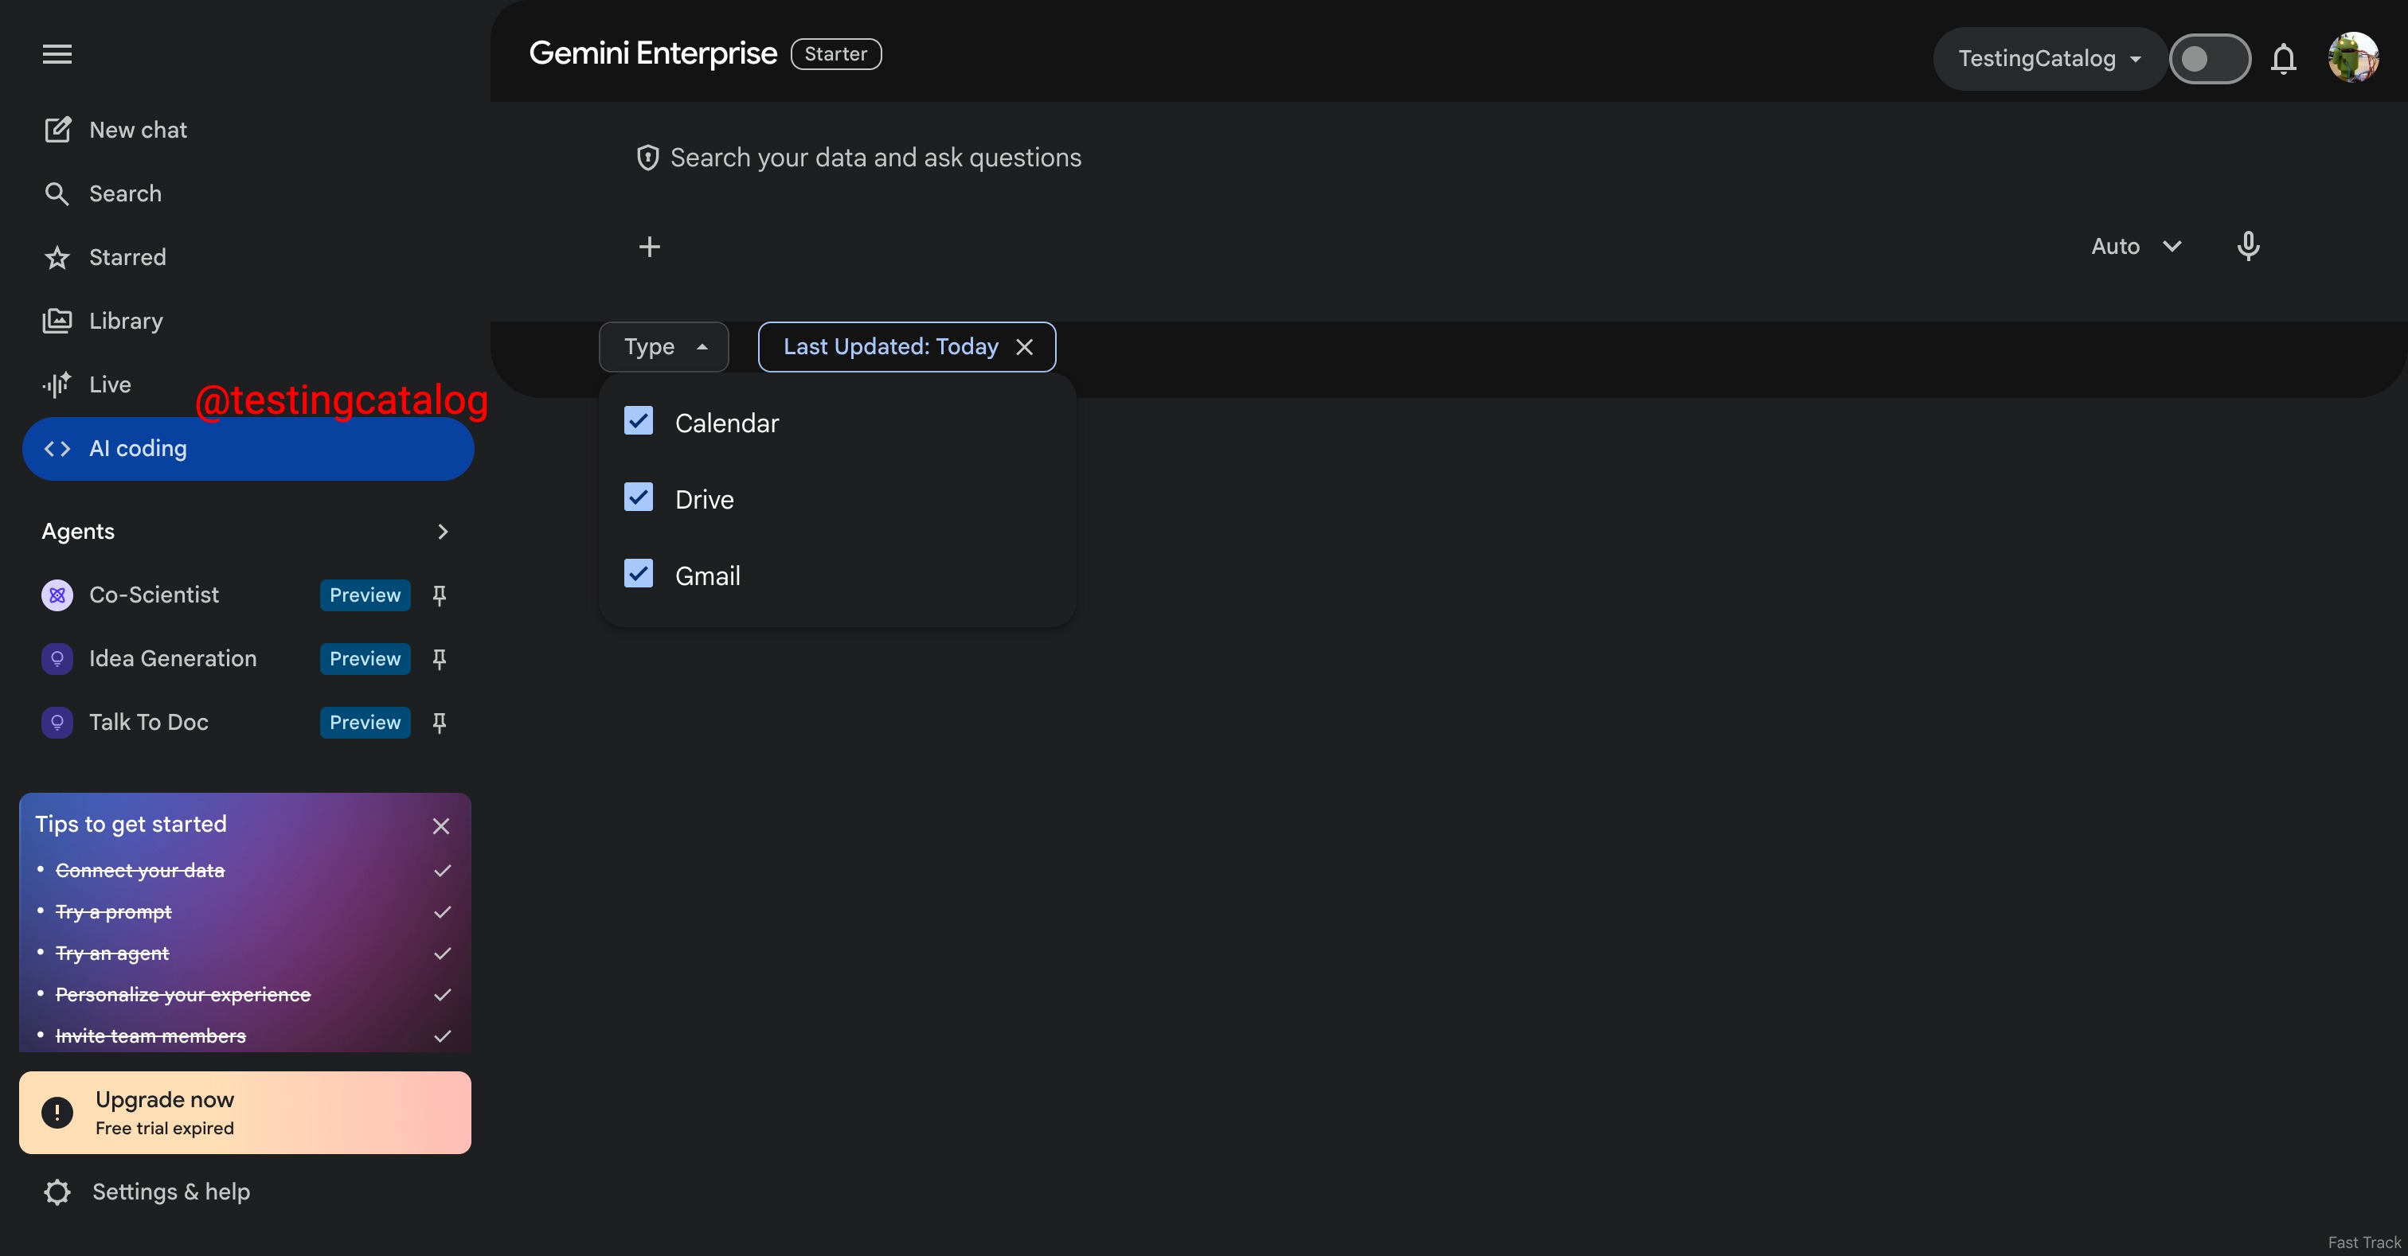Click the microphone voice input icon
2408x1256 pixels.
pyautogui.click(x=2248, y=247)
